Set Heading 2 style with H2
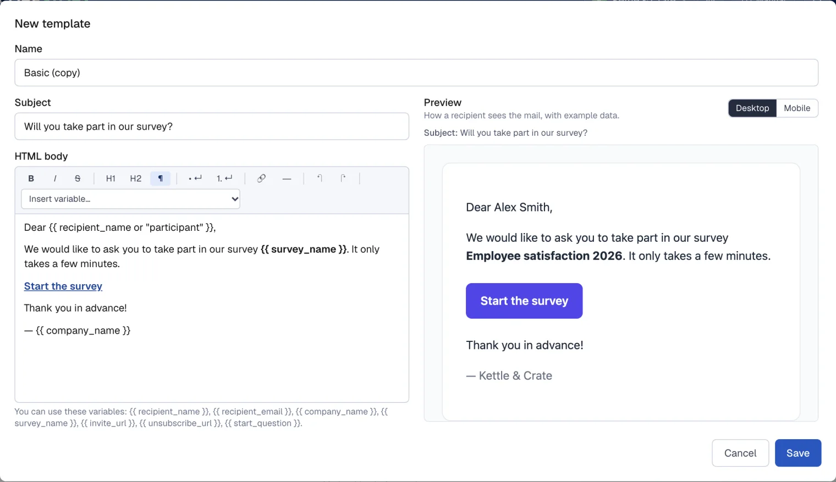Image resolution: width=836 pixels, height=482 pixels. 136,179
